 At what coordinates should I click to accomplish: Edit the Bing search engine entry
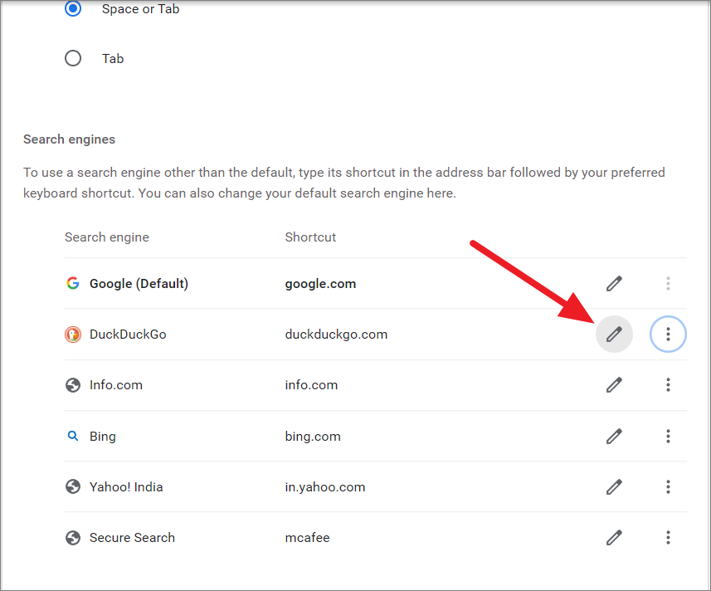(614, 437)
